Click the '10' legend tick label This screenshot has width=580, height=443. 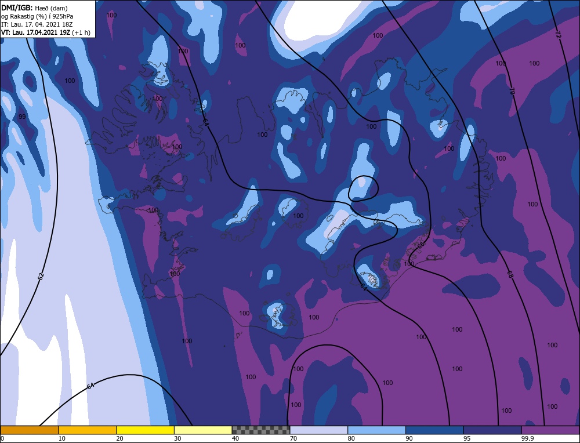click(x=62, y=438)
